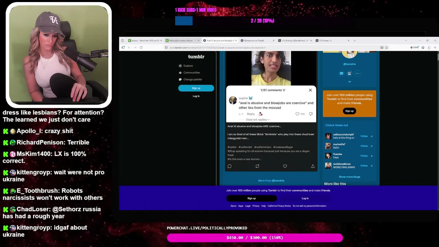
Task: Close the @emeloura on Tumblr tab
Action: [273, 40]
